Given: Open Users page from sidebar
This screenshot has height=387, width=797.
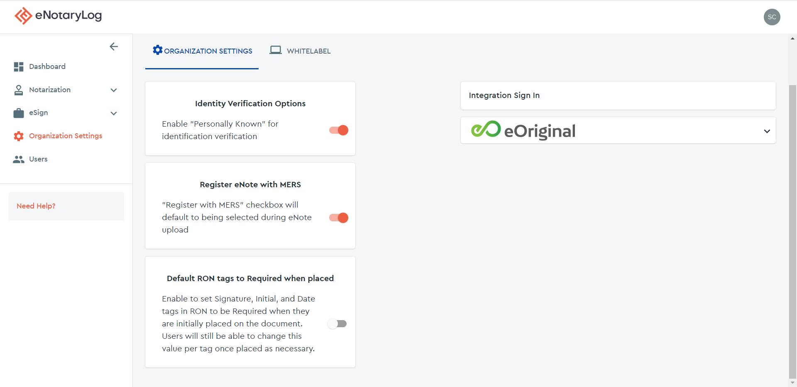Looking at the screenshot, I should (38, 159).
